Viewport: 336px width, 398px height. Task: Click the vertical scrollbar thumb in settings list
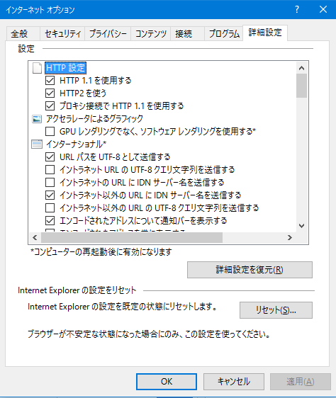point(302,86)
